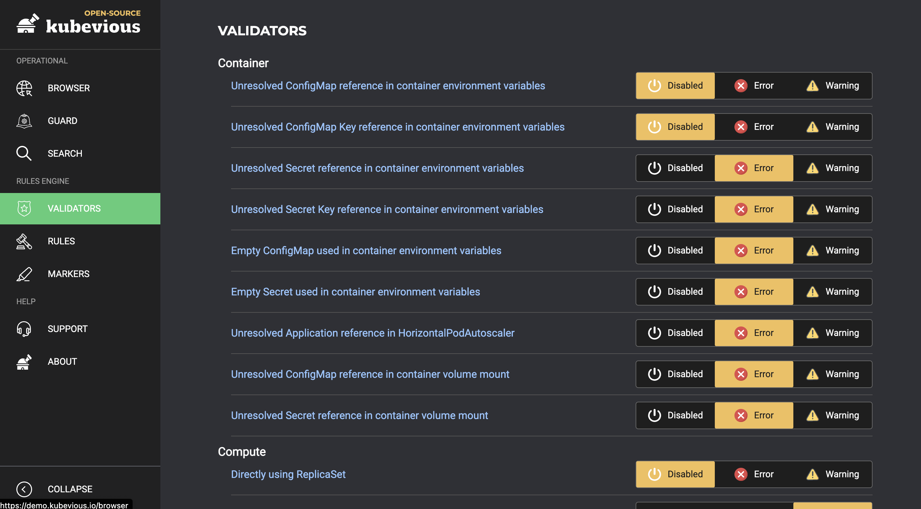Screen dimensions: 921x509
Task: Set HorizontalPodAutoscaler validator to Warning
Action: point(832,333)
